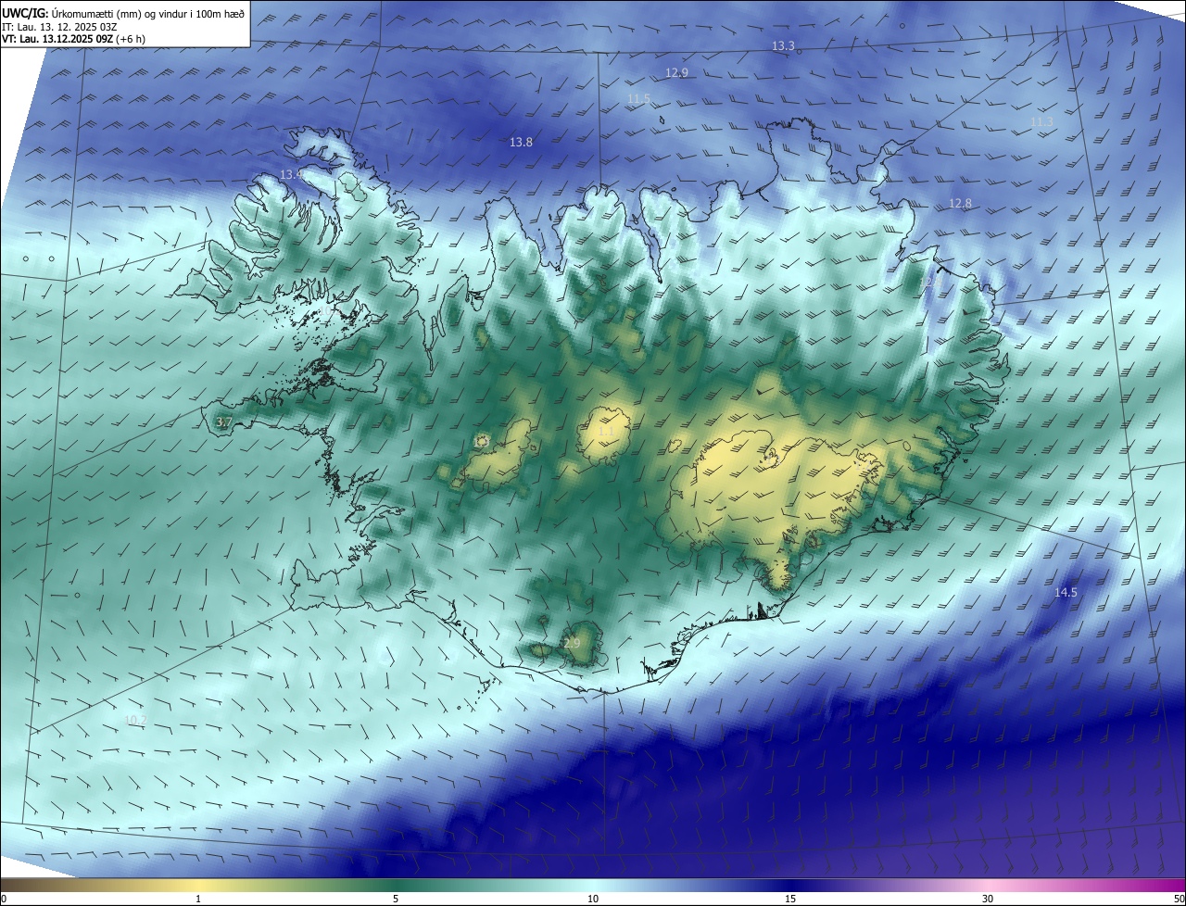Click the color scale tick label 50
This screenshot has height=906, width=1186.
pos(1179,900)
